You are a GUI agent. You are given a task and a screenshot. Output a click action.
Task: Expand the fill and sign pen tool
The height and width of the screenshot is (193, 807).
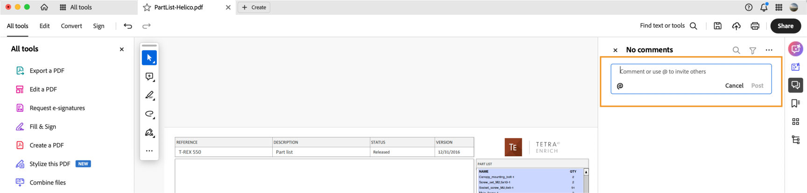[149, 132]
